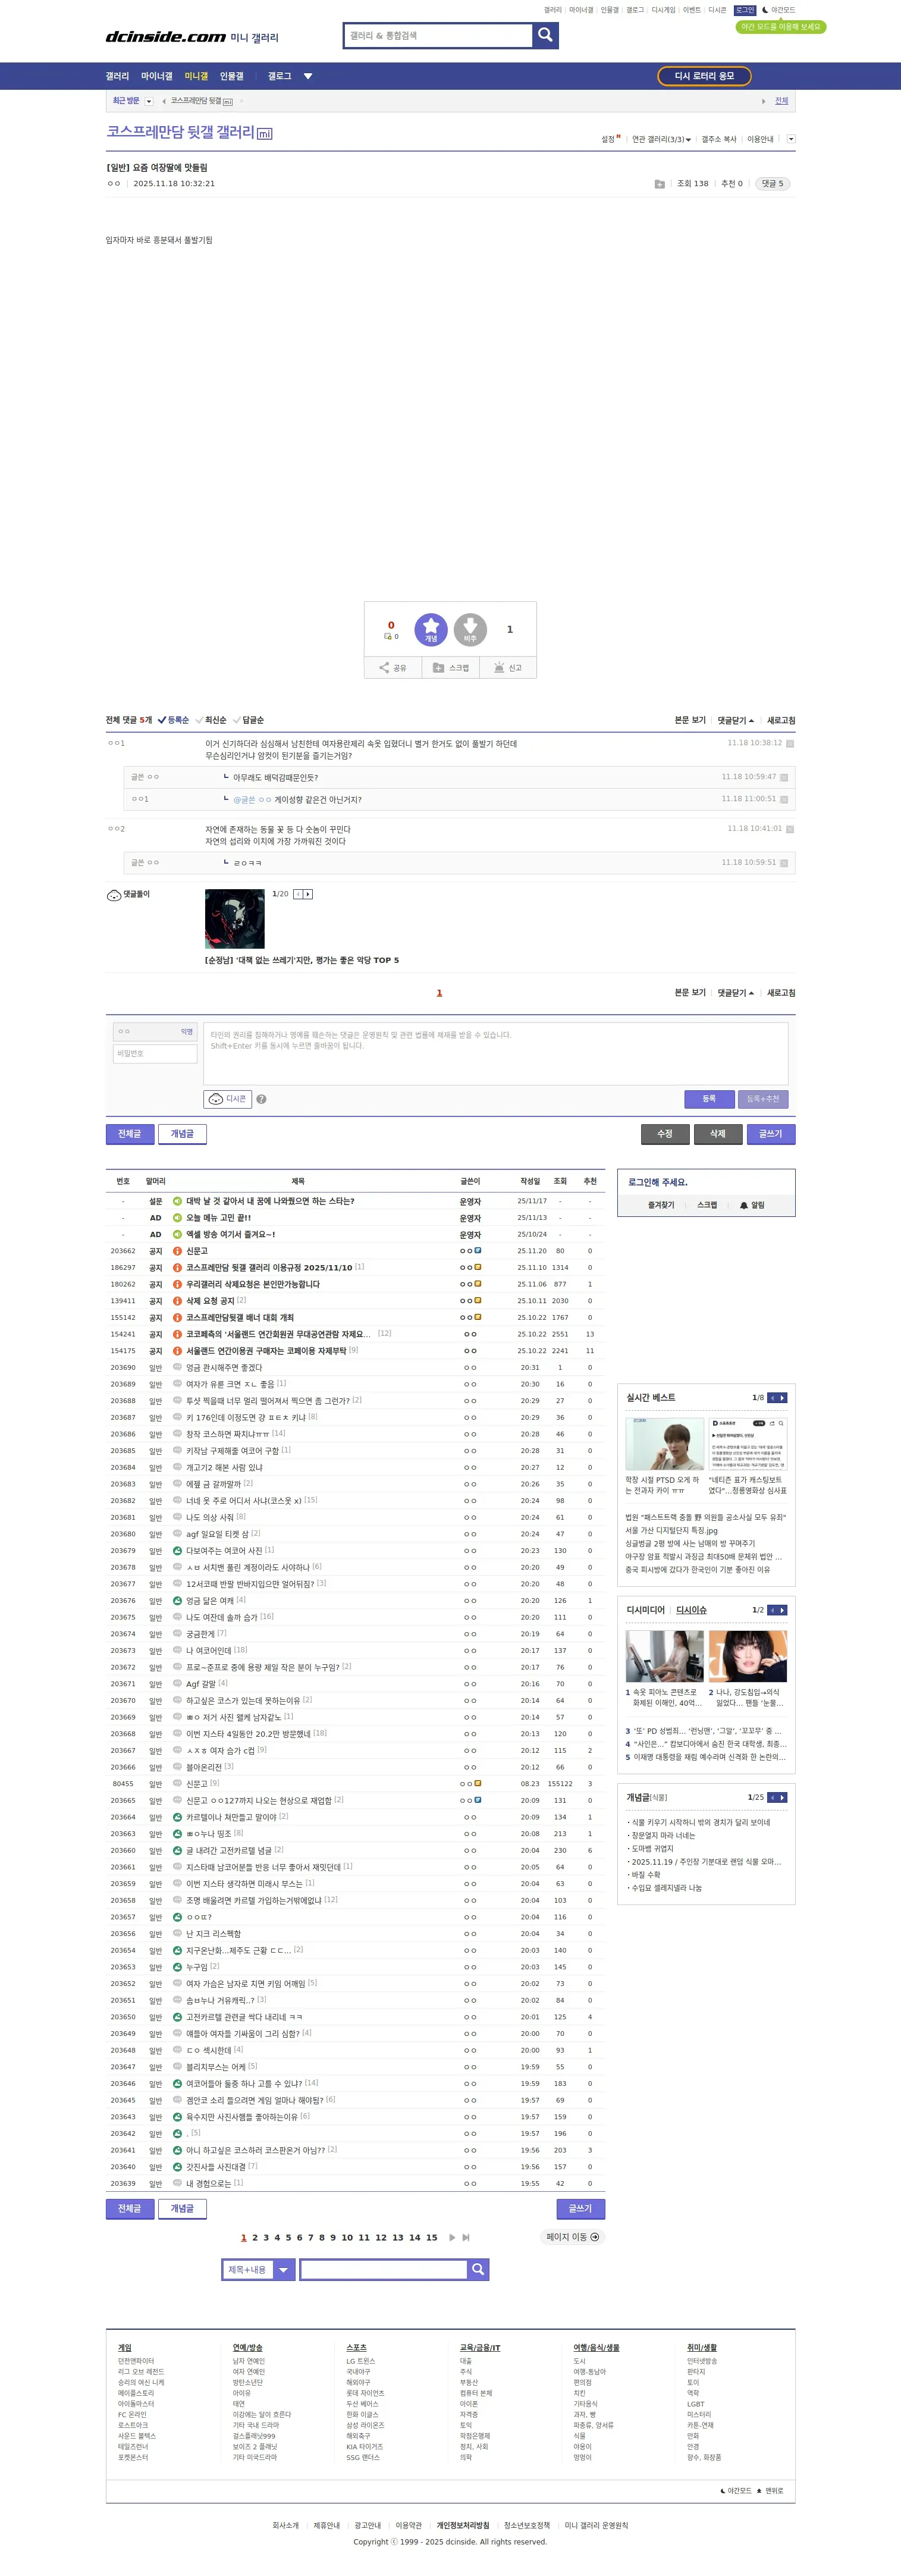This screenshot has height=2576, width=901.
Task: Go to page 2 in pagination
Action: point(255,2238)
